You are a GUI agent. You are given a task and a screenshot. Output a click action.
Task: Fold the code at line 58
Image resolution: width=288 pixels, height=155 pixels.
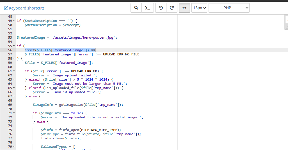pyautogui.click(x=14, y=58)
